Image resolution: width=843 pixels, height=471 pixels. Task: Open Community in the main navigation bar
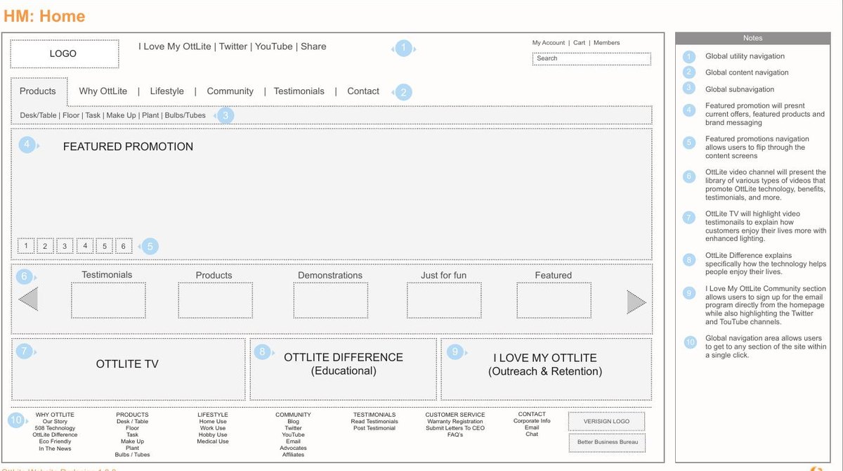[x=230, y=91]
